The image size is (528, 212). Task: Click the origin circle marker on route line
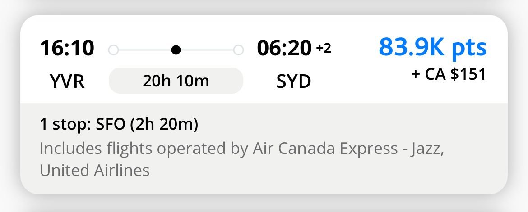[114, 50]
